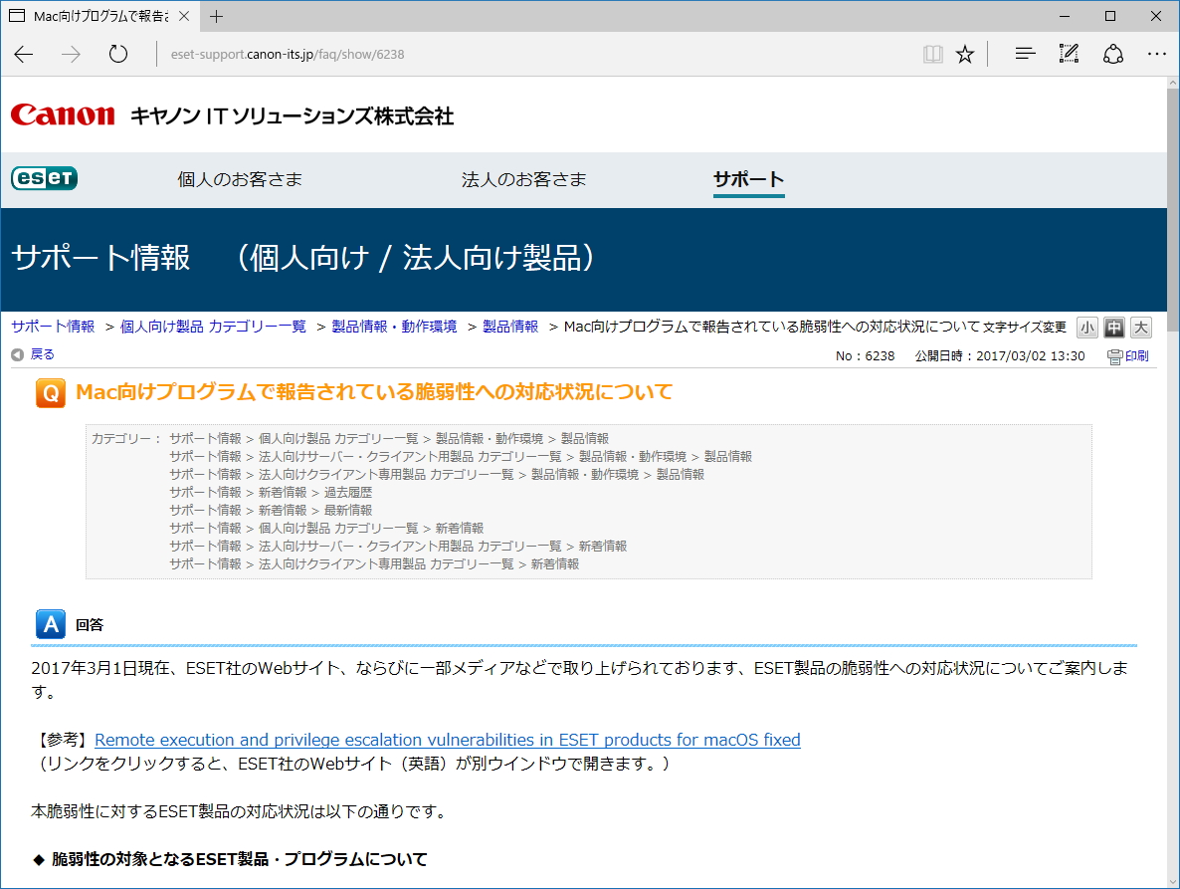
Task: Click the address bar URL
Action: pos(288,54)
